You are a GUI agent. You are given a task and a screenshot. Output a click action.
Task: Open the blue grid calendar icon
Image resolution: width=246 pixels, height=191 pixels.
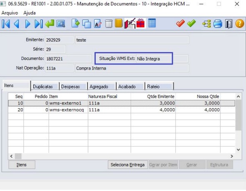[x=152, y=23]
